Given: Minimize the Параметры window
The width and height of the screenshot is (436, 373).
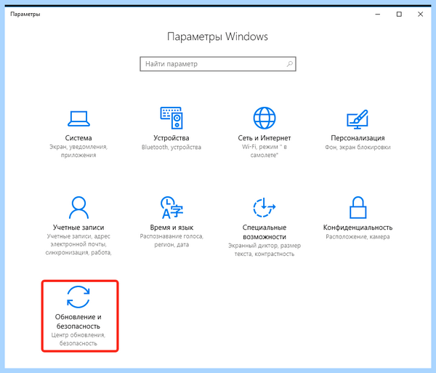Looking at the screenshot, I should [x=378, y=15].
